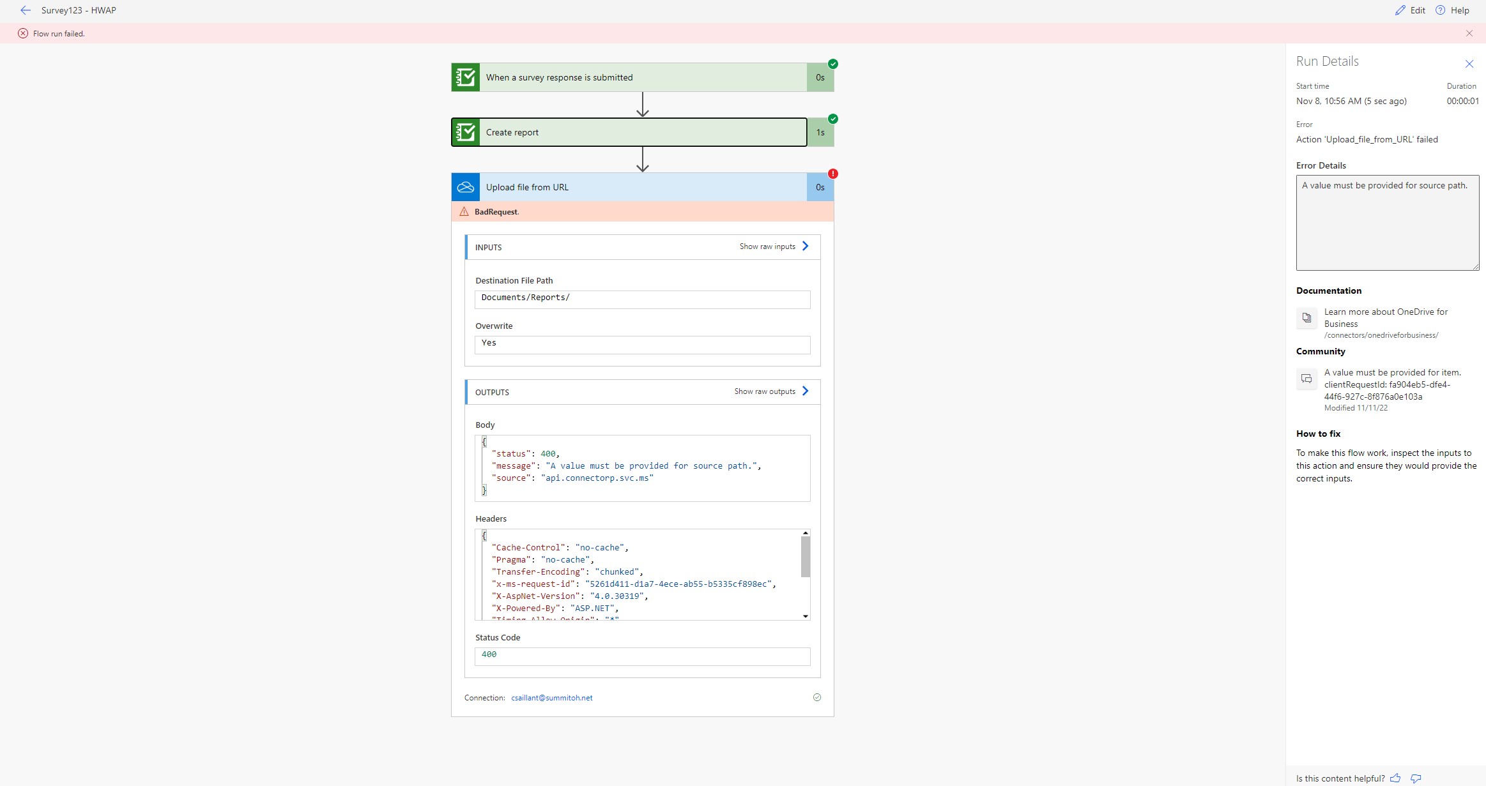Viewport: 1486px width, 786px height.
Task: Open Help from the top bar
Action: tap(1452, 10)
